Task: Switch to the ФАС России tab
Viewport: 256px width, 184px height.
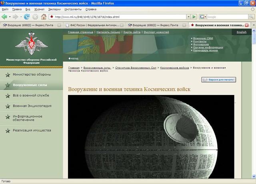Action: click(x=95, y=25)
